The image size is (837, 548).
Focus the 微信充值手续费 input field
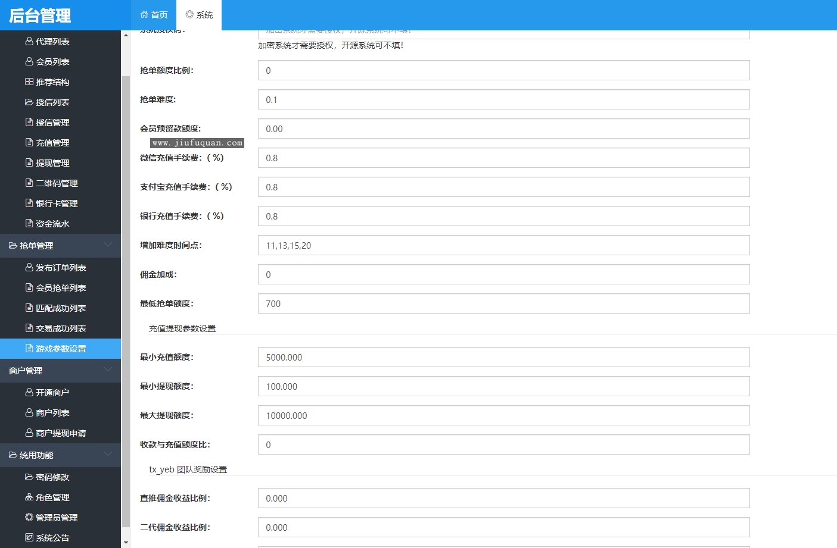pos(503,158)
